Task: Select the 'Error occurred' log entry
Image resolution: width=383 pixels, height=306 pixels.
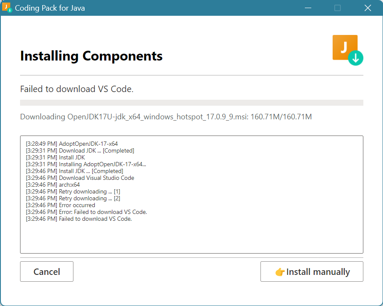Action: pyautogui.click(x=61, y=205)
